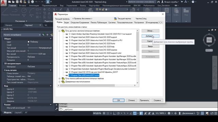This screenshot has width=218, height=122.
Task: Click the Open file icon in quick access toolbar
Action: click(13, 2)
